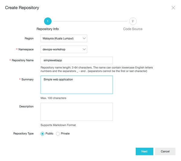Open the Malaysia (Kuala Lumpur) region selector
Viewport: 181px width, 161px height.
[64, 39]
